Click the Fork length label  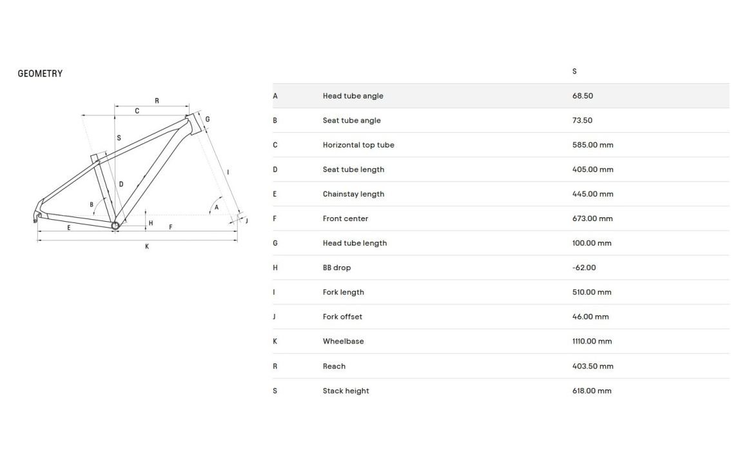(x=343, y=293)
